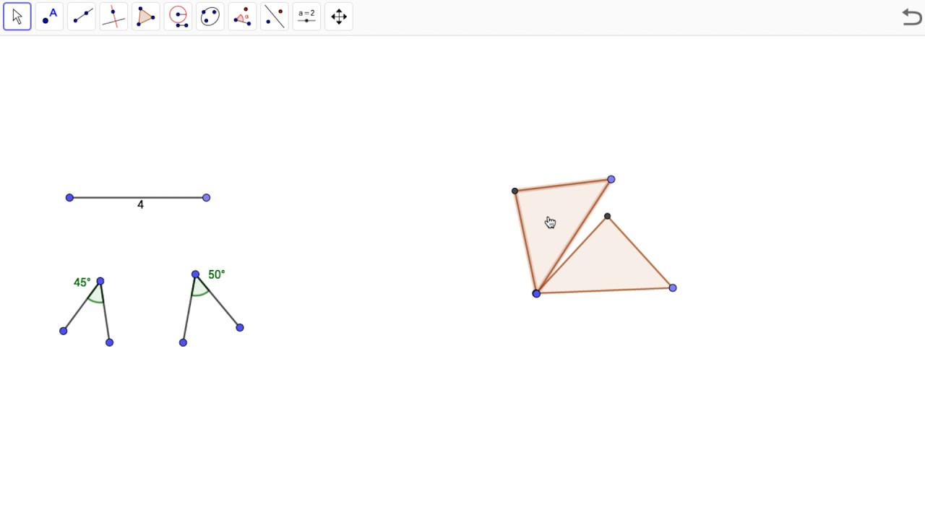Click the 45° angle label

coord(82,282)
